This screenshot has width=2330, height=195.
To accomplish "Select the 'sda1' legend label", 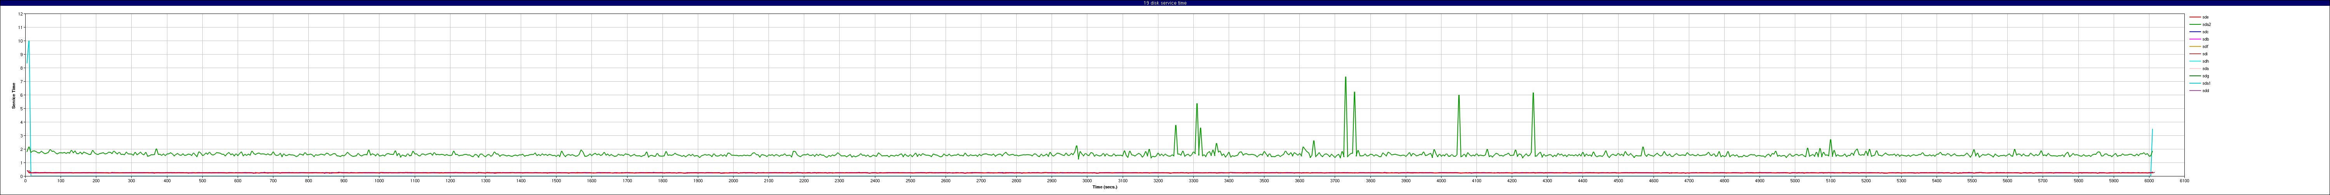I will tap(2207, 83).
